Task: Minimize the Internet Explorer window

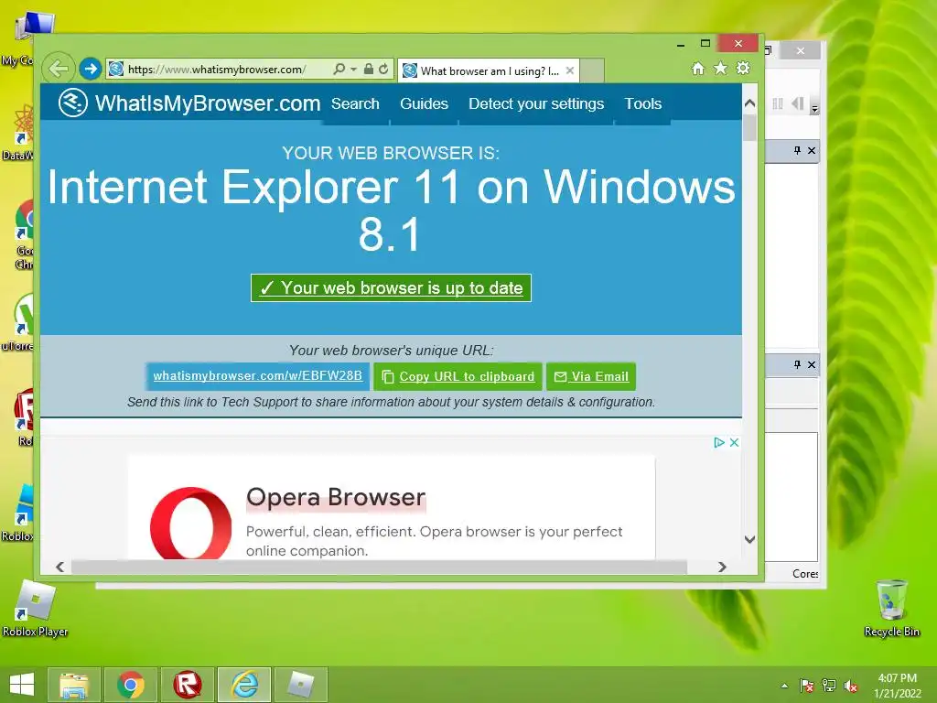Action: (x=681, y=44)
